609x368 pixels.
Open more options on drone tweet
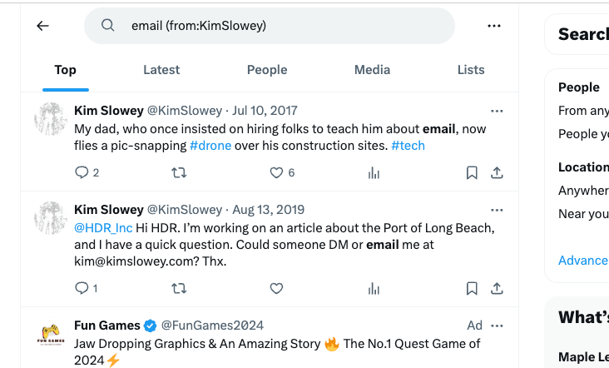[x=497, y=111]
